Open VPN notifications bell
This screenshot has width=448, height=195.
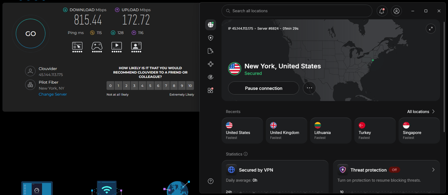[x=381, y=11]
